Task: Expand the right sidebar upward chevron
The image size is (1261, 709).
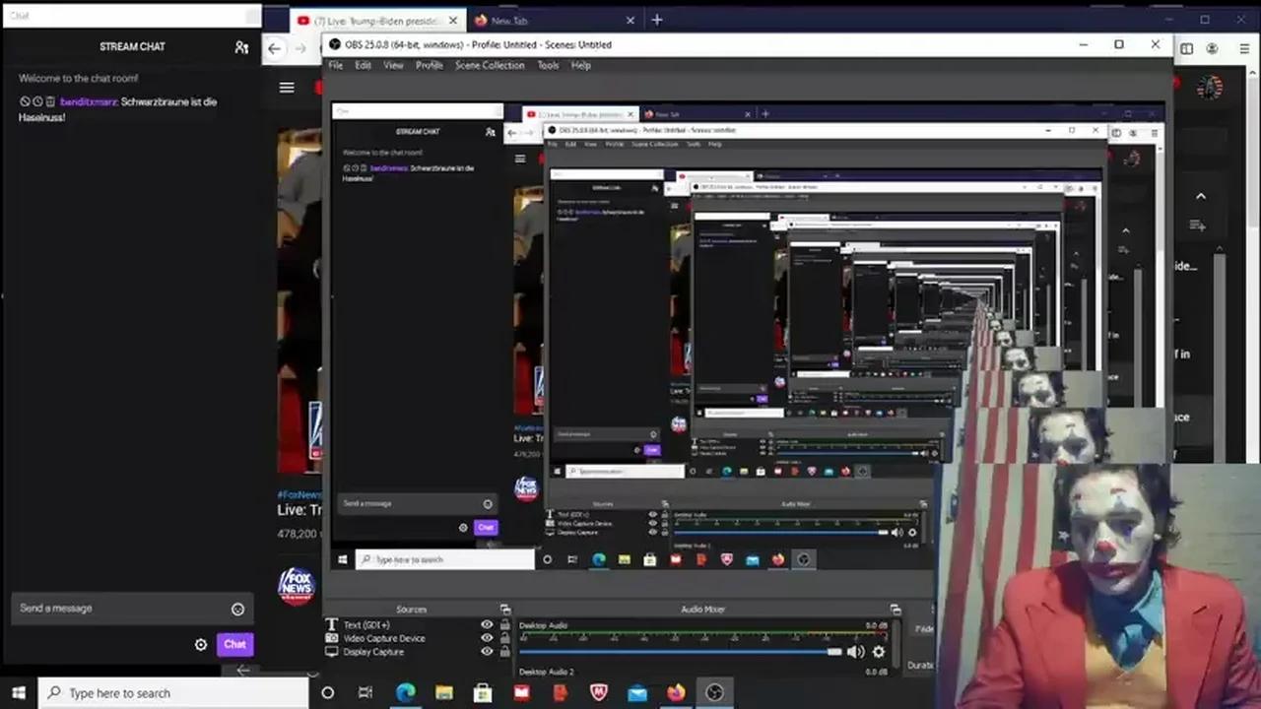Action: click(x=1201, y=196)
